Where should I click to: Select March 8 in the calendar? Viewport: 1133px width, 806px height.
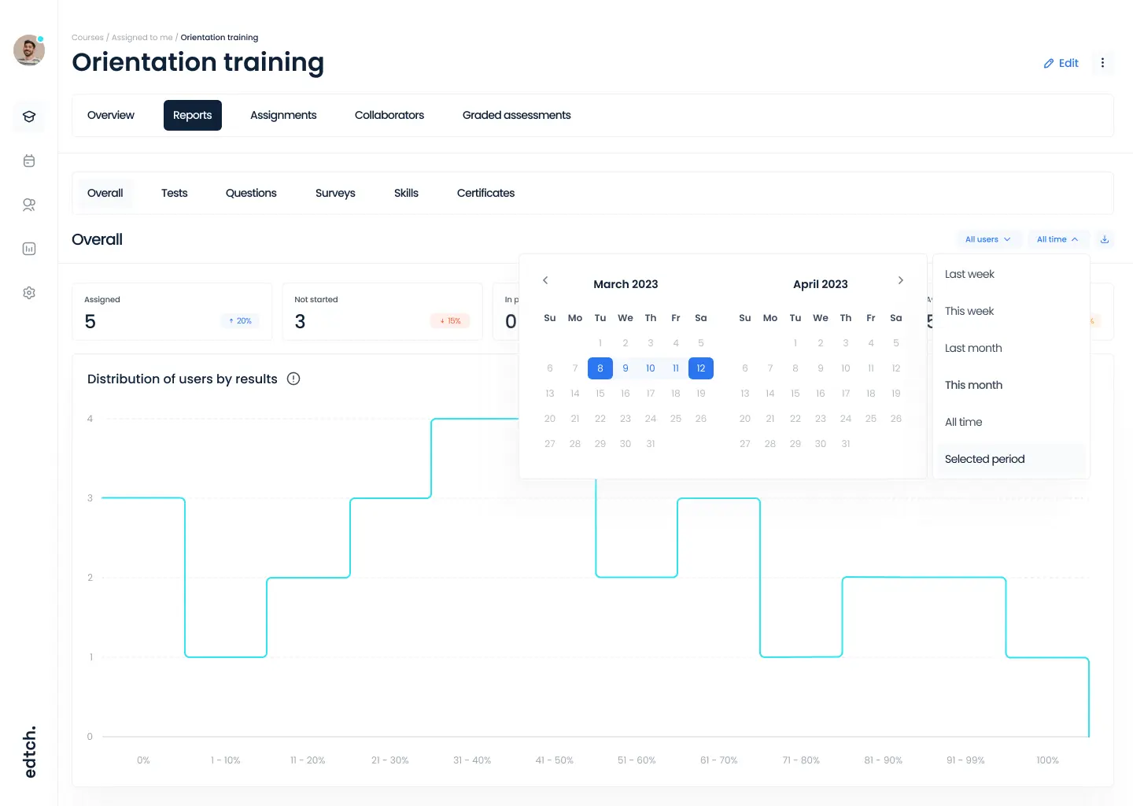pos(600,368)
